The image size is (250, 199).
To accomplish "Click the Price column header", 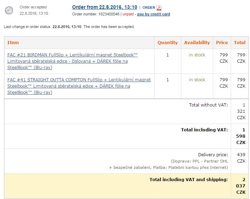I will 222,42.
